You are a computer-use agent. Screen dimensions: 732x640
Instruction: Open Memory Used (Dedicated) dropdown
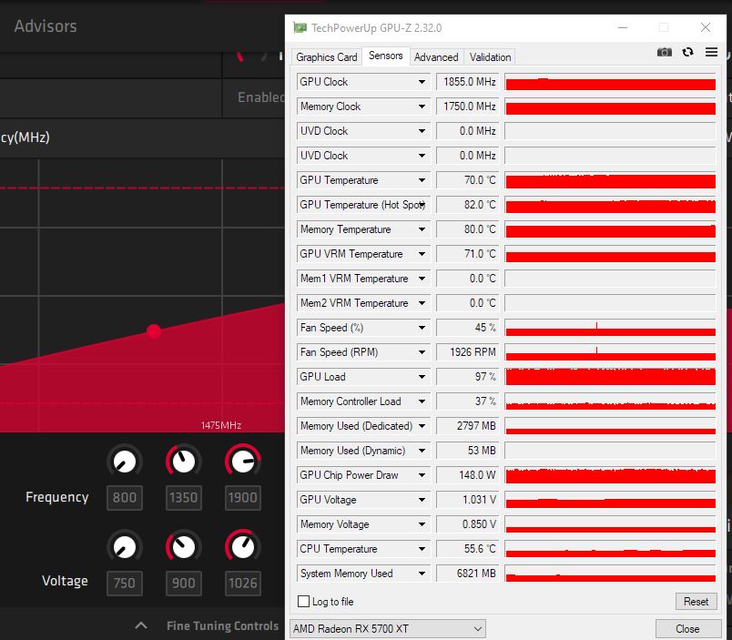point(422,426)
